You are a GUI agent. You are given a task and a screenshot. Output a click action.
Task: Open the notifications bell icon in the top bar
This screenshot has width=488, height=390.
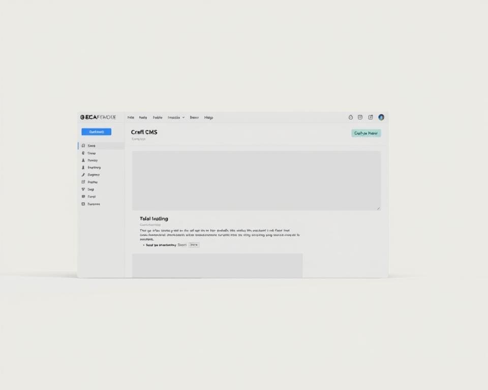click(x=350, y=117)
